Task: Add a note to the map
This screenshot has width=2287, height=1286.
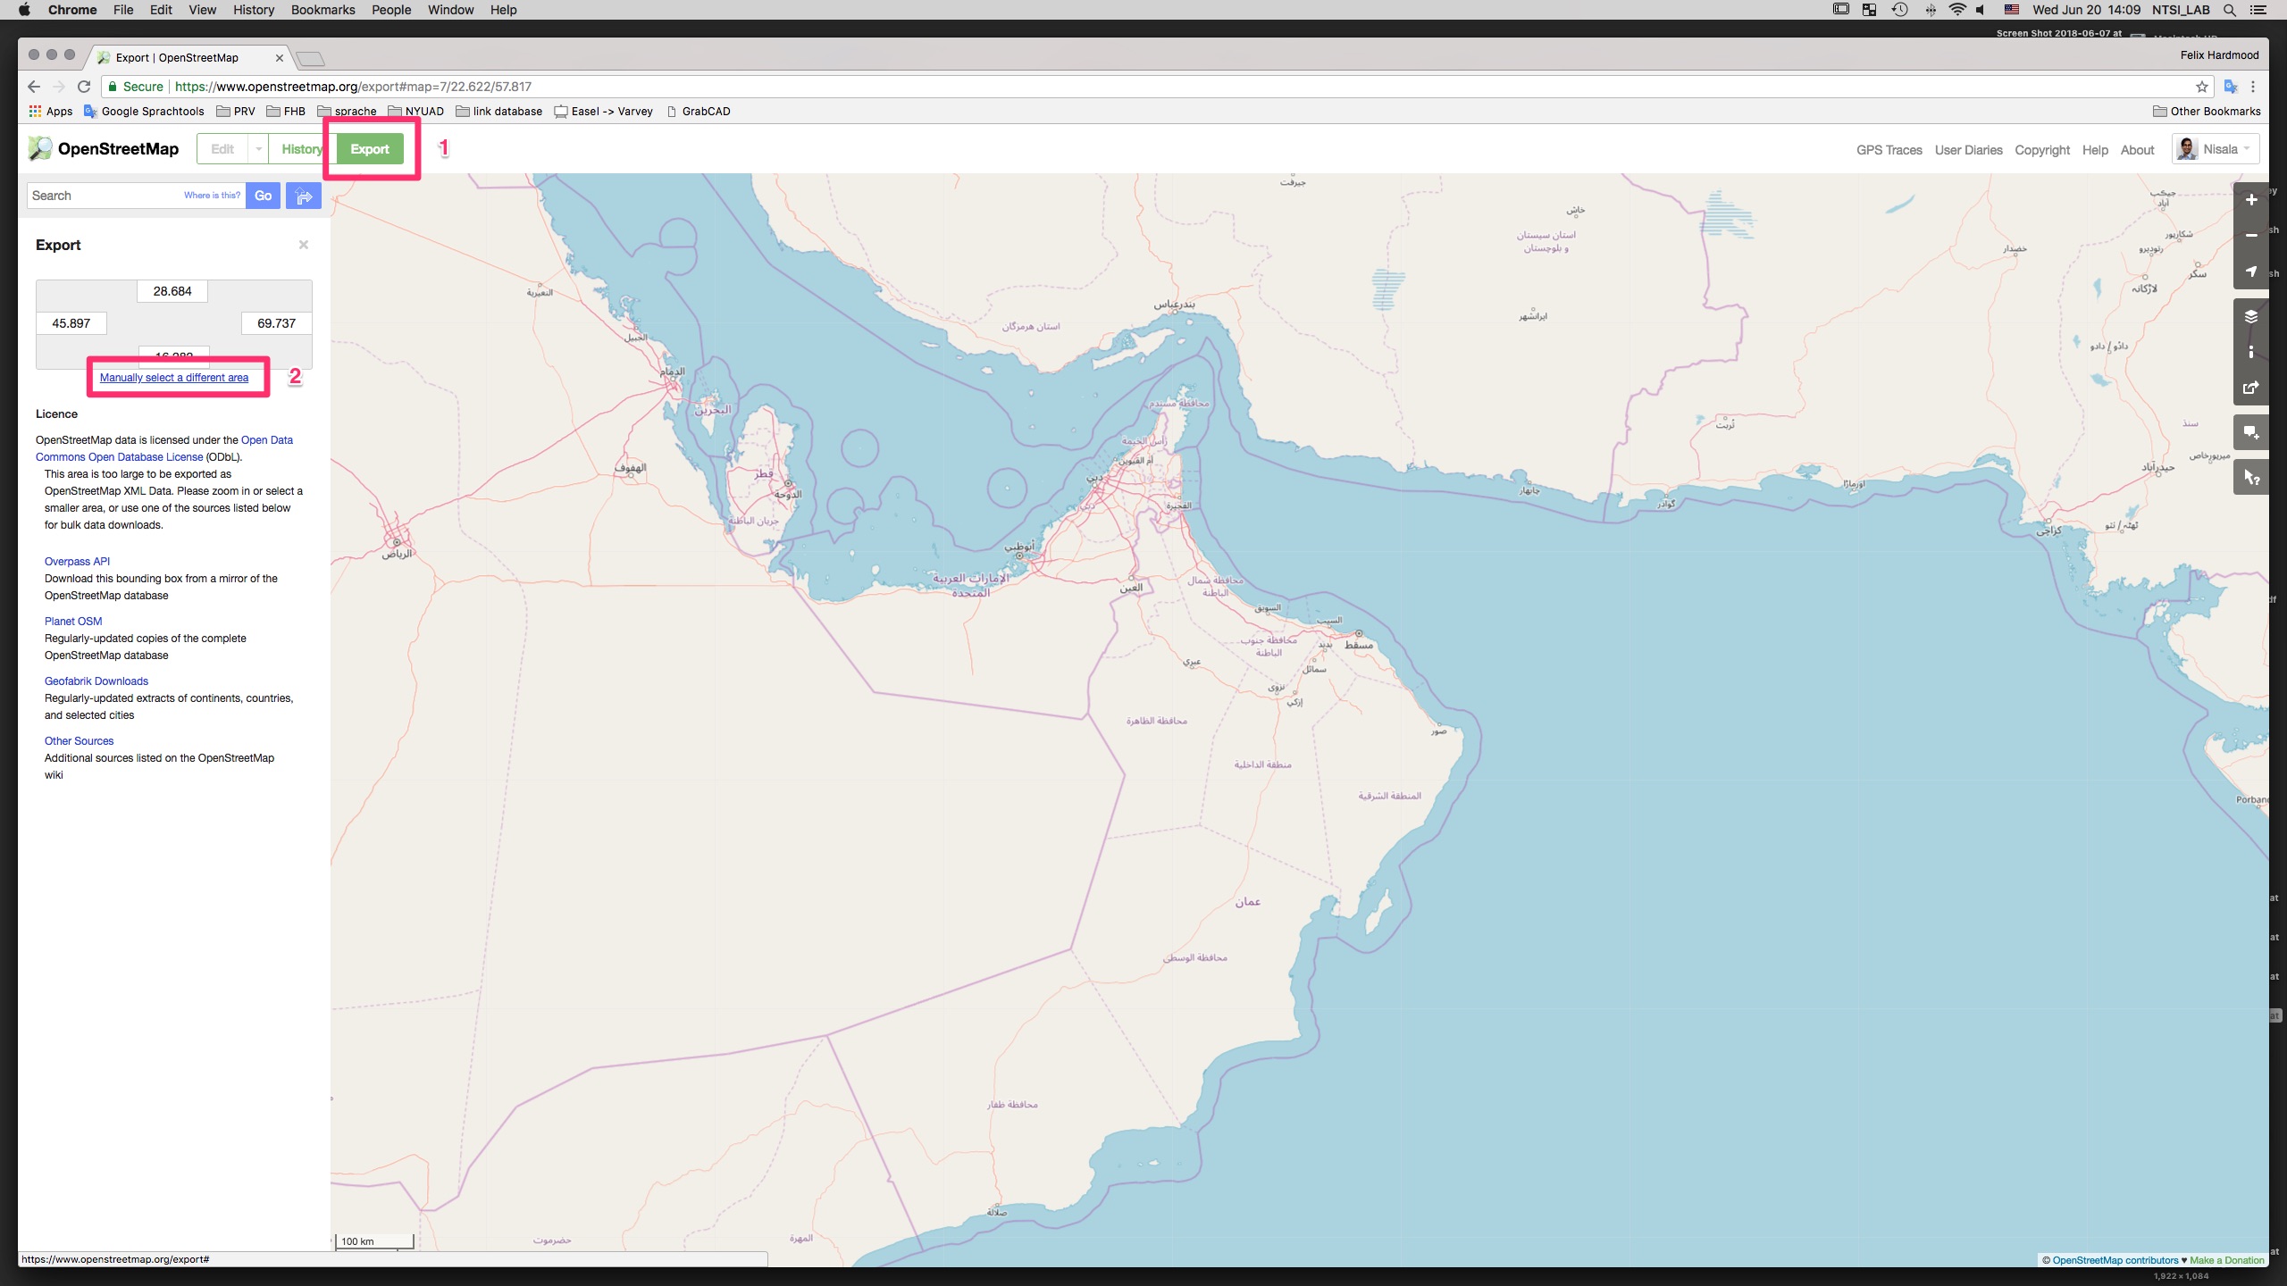Action: pos(2250,433)
